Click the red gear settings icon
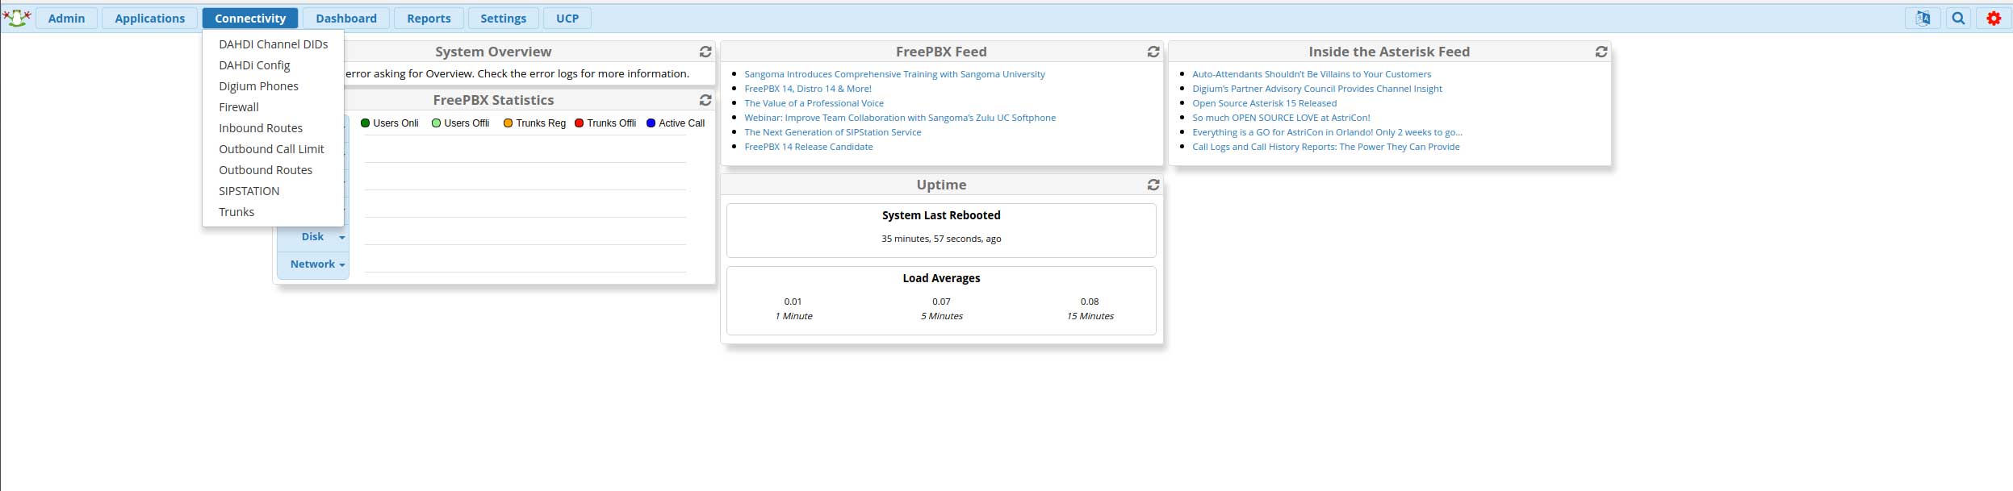The width and height of the screenshot is (2013, 491). click(1994, 18)
